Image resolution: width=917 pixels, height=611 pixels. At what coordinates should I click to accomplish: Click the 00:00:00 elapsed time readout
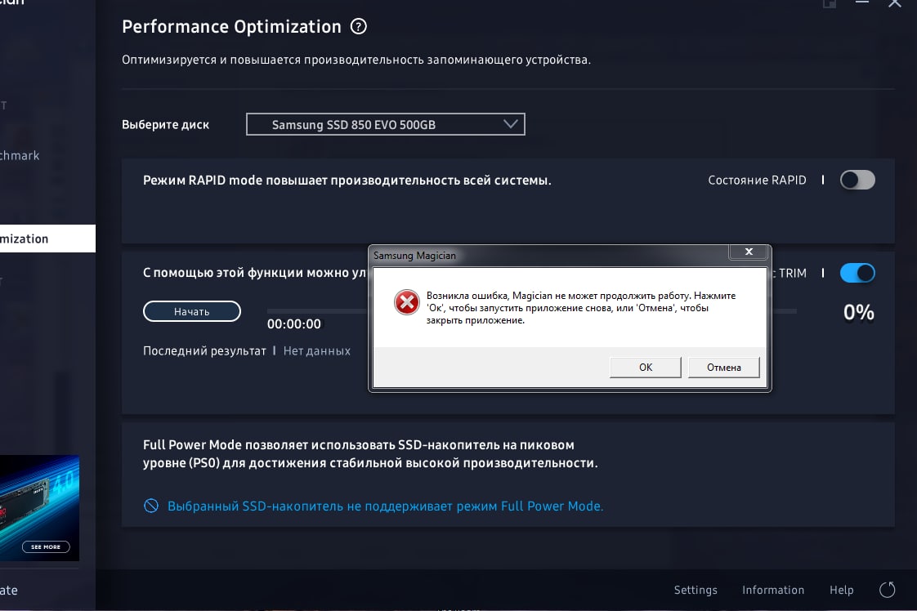pyautogui.click(x=294, y=324)
